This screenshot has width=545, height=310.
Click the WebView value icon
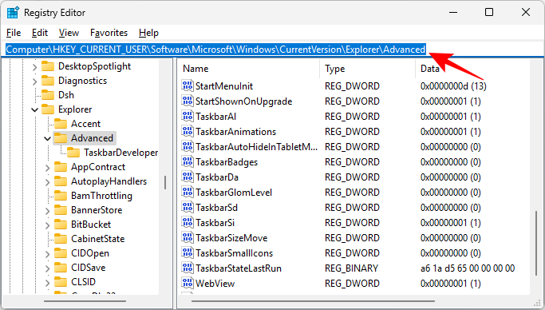[x=188, y=283]
